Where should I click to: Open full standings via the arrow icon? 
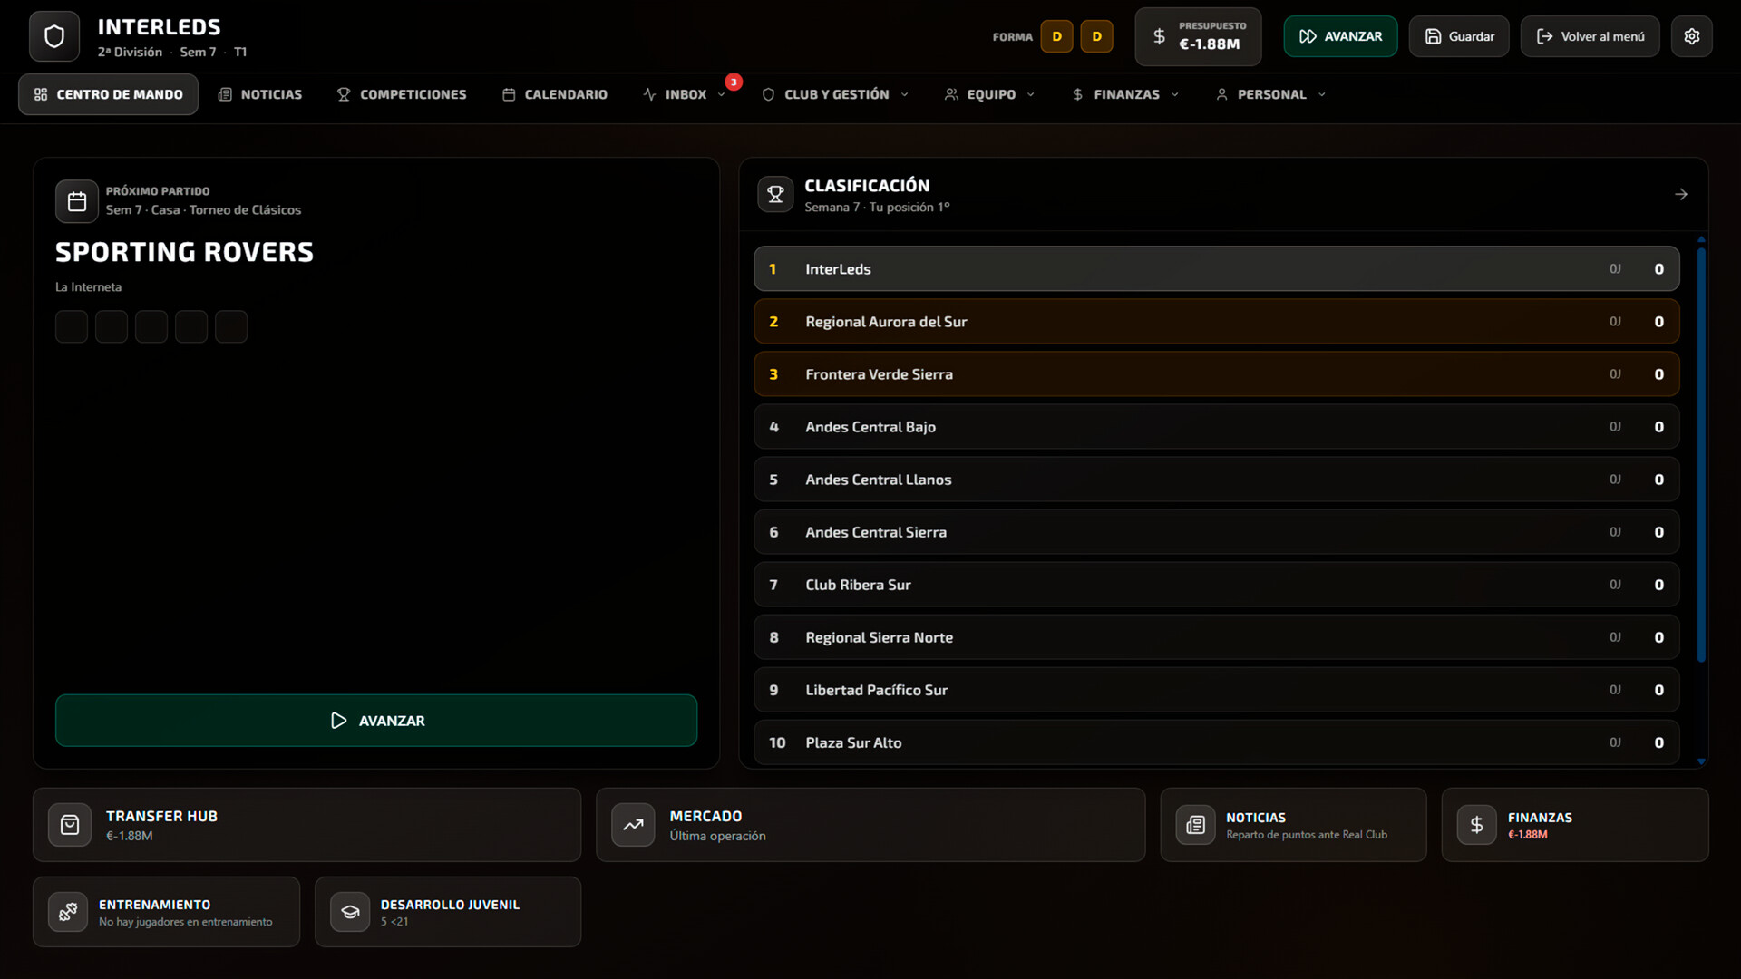(1681, 193)
